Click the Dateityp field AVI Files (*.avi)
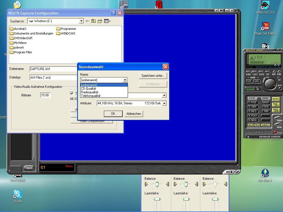Viewport: 283px width, 212px height. [x=53, y=78]
